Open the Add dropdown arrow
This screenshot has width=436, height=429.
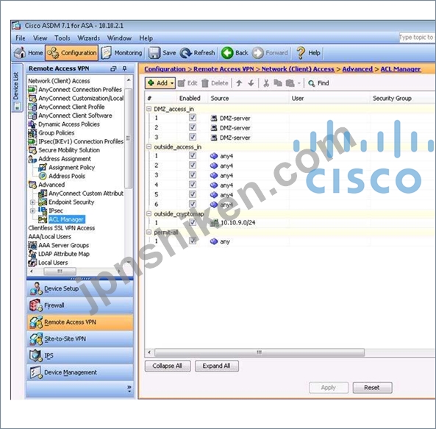pyautogui.click(x=172, y=83)
